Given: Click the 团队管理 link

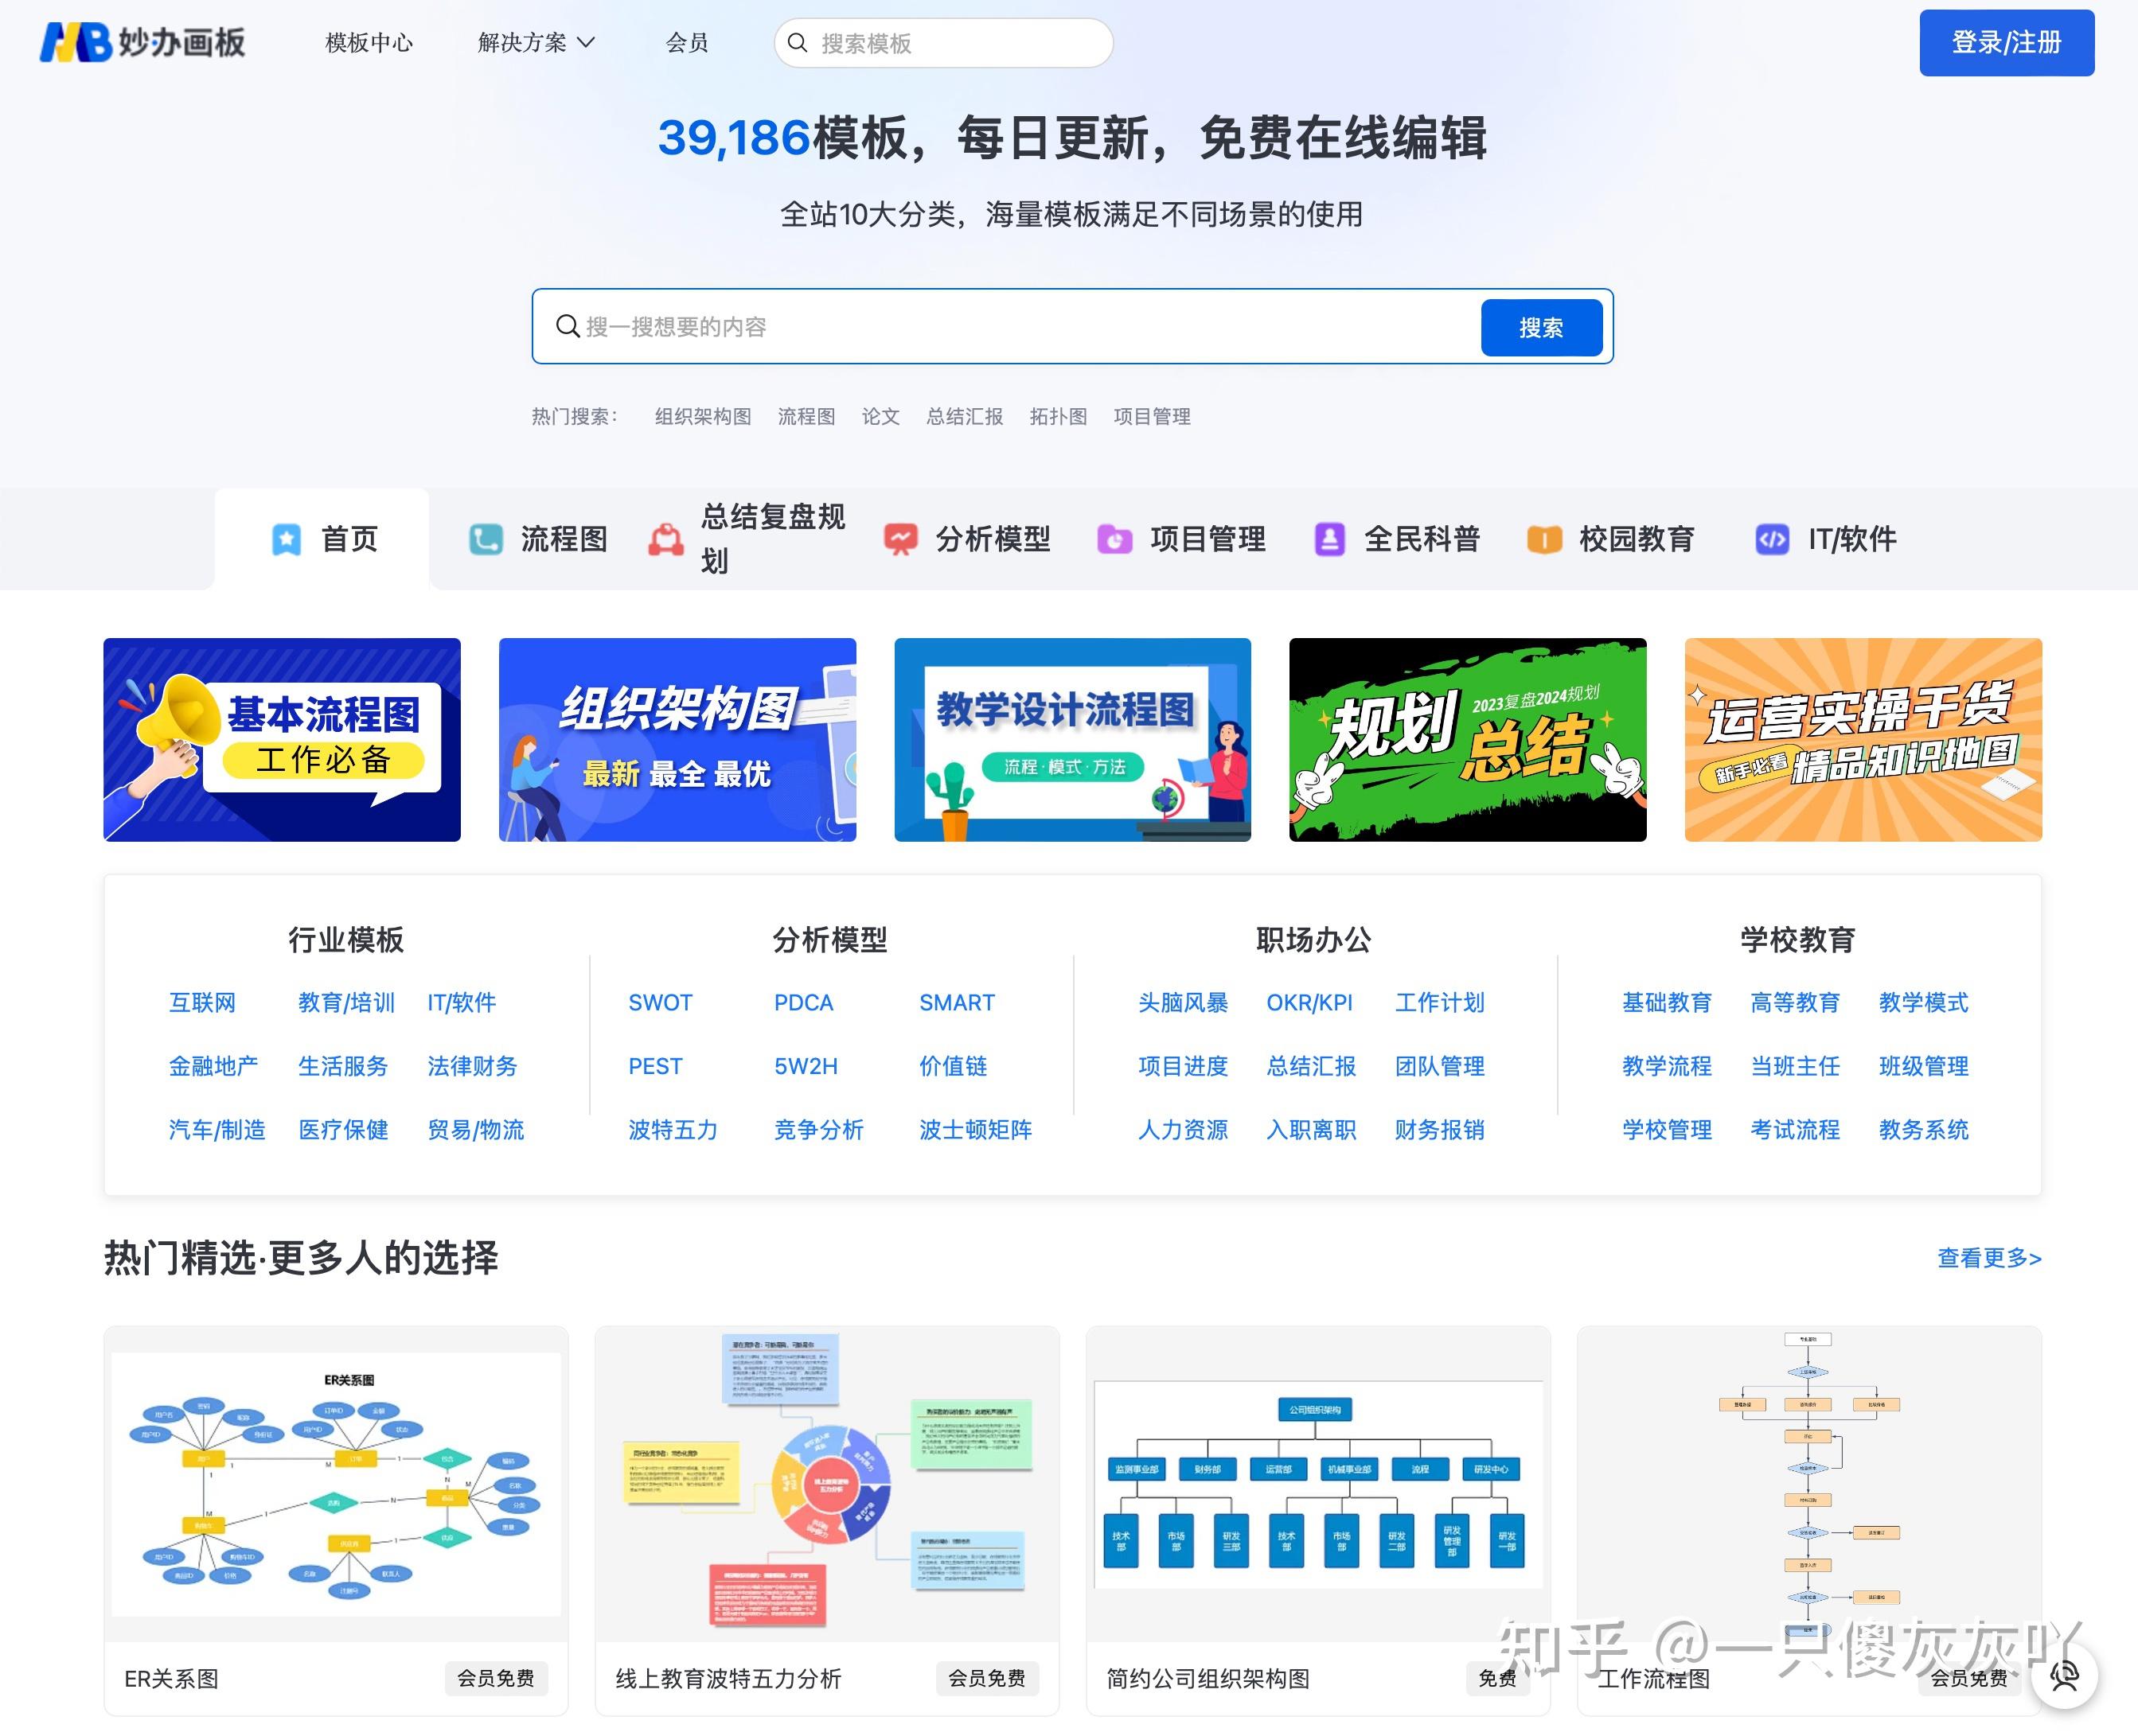Looking at the screenshot, I should tap(1440, 1066).
